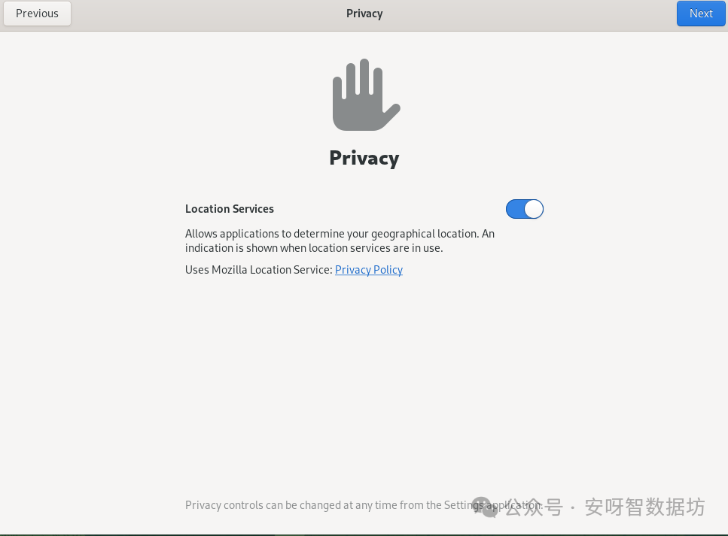The width and height of the screenshot is (728, 536).
Task: Click the WeChat logo in the watermark
Action: [x=486, y=507]
